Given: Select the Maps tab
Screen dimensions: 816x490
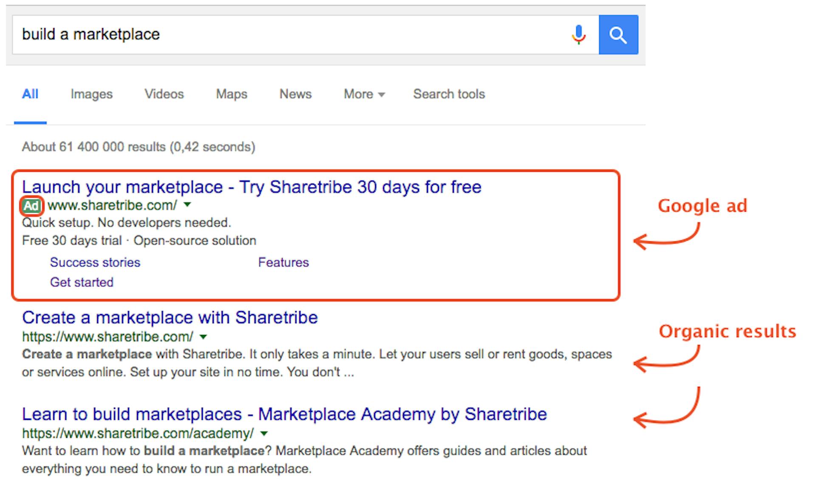Looking at the screenshot, I should 231,94.
